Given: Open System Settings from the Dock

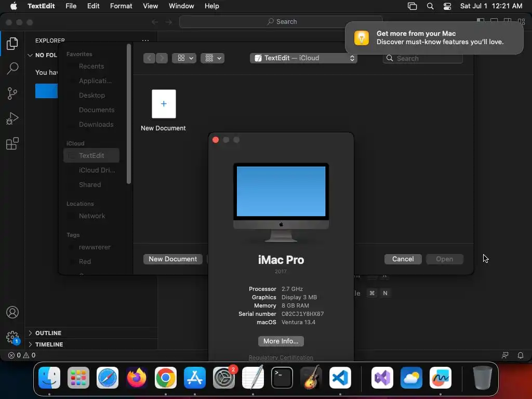Looking at the screenshot, I should [224, 378].
